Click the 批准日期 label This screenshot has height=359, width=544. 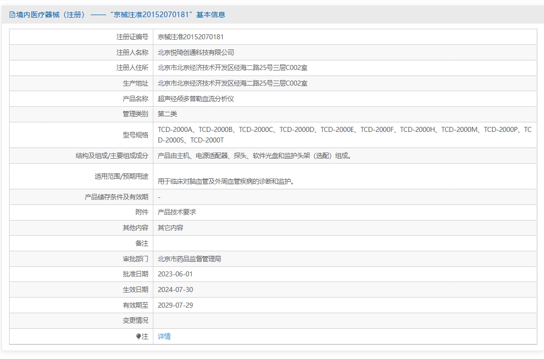135,274
